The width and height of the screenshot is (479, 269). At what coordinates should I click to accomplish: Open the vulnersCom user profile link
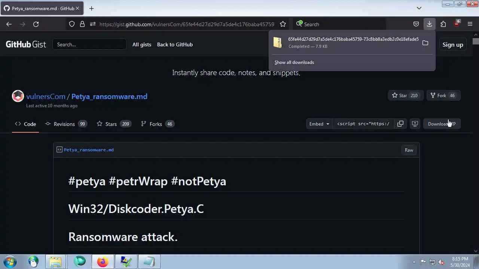46,96
